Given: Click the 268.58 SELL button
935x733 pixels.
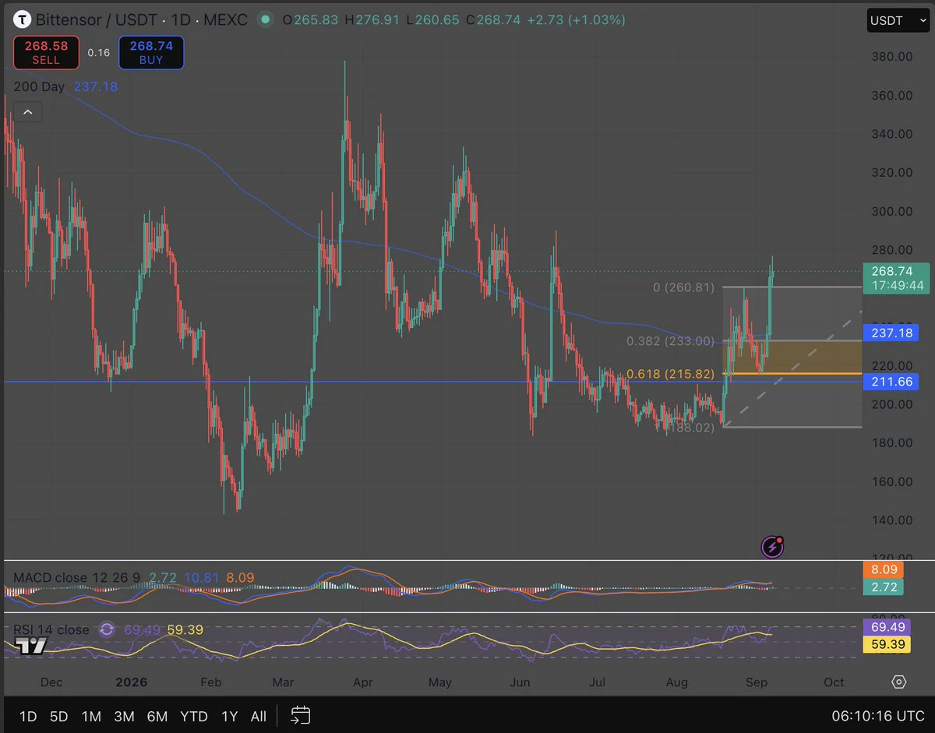Looking at the screenshot, I should [46, 52].
